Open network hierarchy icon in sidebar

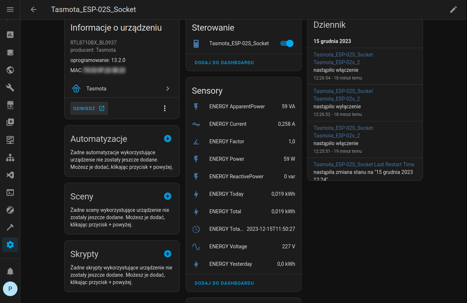(x=10, y=158)
